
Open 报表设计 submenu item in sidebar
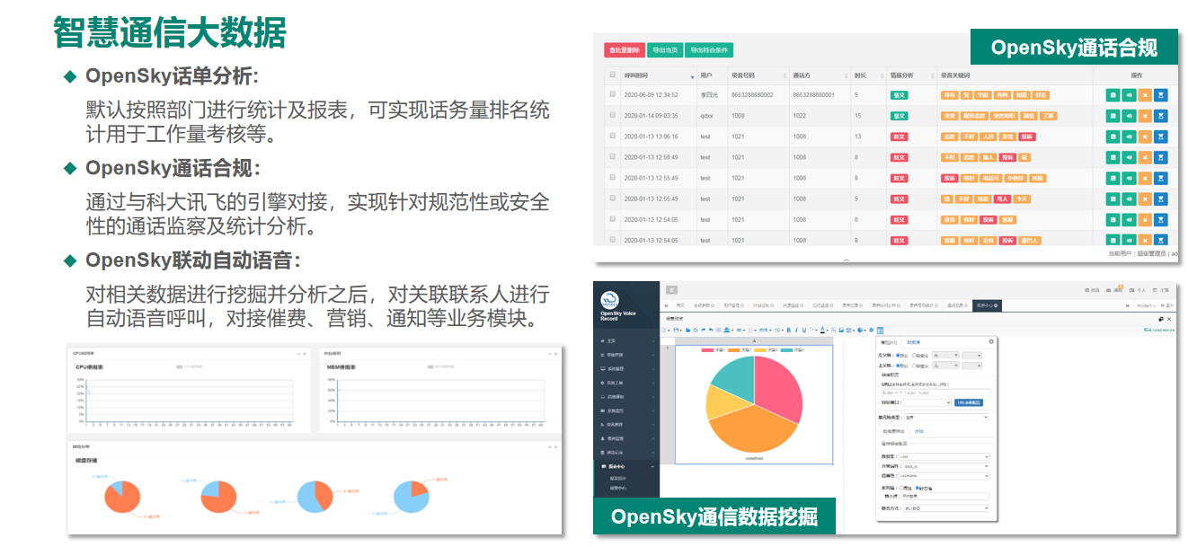pos(617,479)
